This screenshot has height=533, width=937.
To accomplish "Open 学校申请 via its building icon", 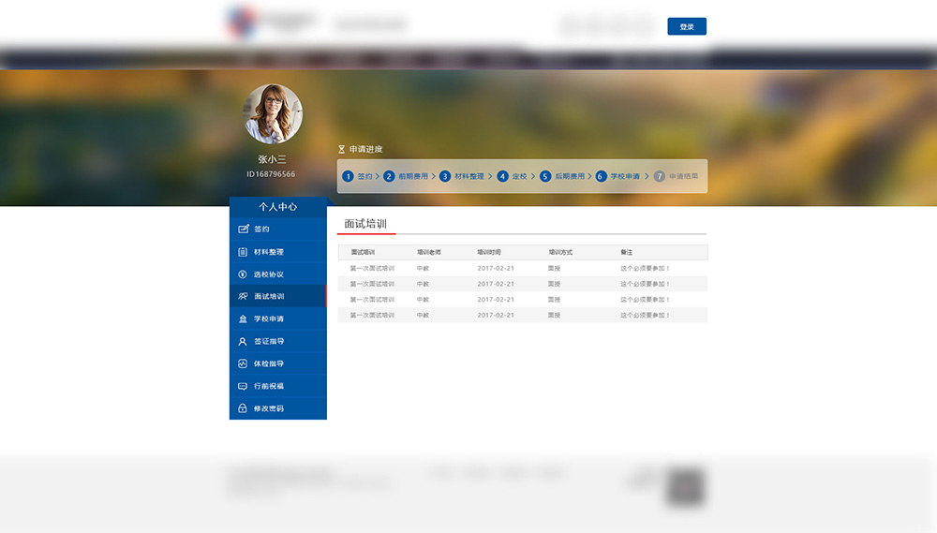I will click(x=243, y=319).
